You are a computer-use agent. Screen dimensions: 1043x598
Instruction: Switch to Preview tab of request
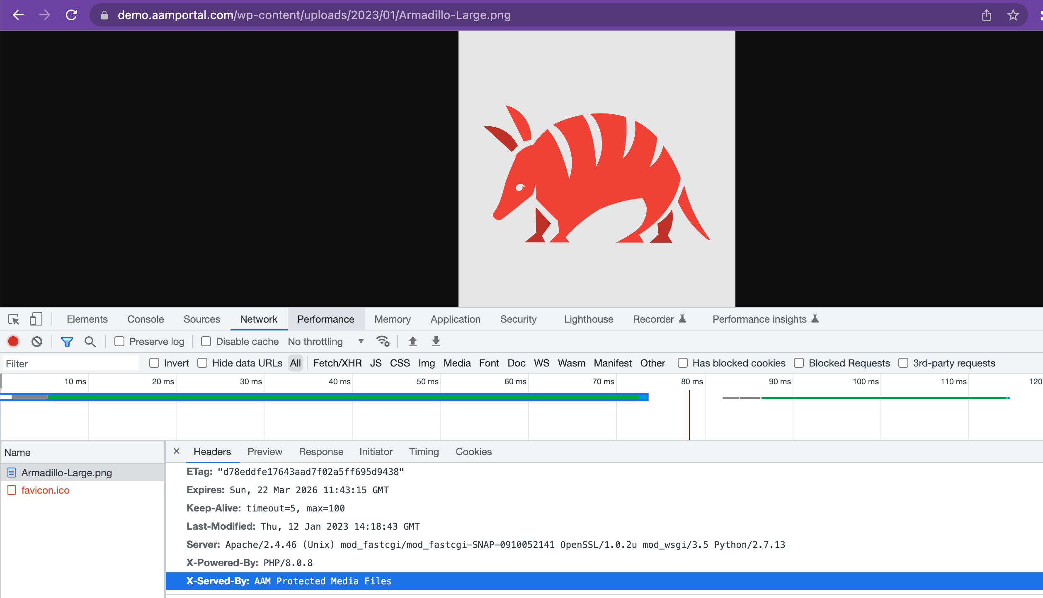pos(265,451)
